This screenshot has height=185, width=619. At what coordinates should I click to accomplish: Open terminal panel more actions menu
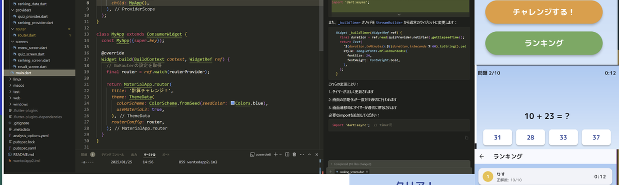click(x=302, y=154)
